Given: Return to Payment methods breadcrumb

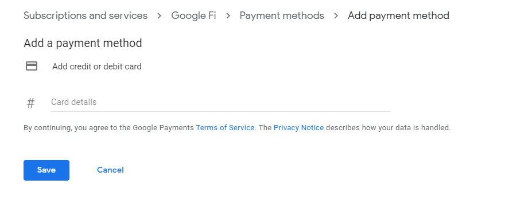Looking at the screenshot, I should (282, 15).
